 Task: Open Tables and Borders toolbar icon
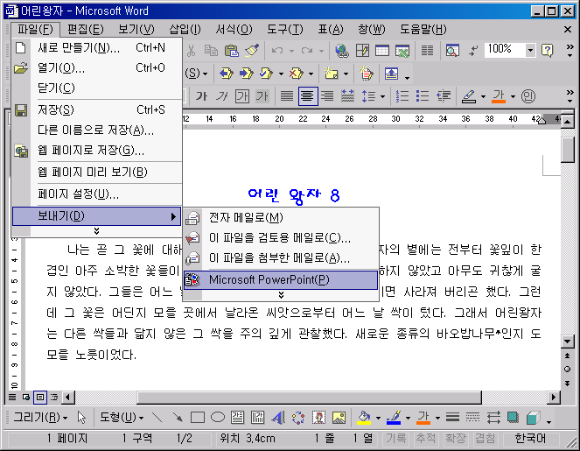click(x=362, y=51)
